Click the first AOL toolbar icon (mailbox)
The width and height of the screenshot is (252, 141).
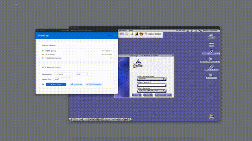click(122, 34)
